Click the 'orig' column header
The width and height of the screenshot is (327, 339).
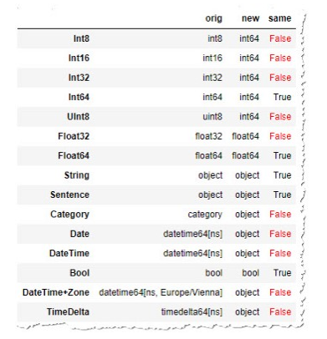coord(213,18)
